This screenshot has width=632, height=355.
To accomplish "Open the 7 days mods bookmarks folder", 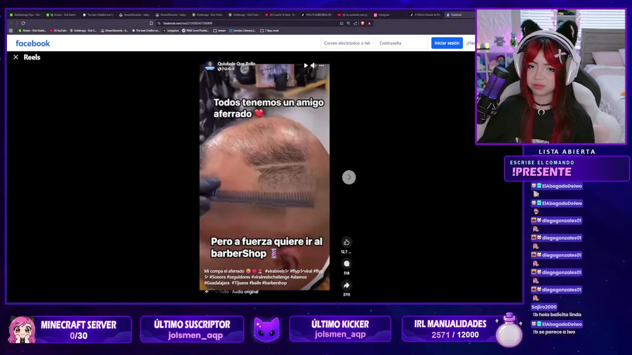I will click(x=270, y=31).
